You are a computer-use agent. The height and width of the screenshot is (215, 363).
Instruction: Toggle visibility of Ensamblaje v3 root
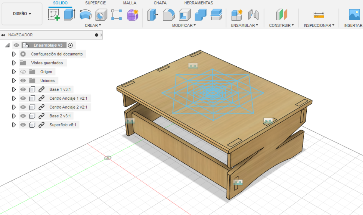click(17, 45)
